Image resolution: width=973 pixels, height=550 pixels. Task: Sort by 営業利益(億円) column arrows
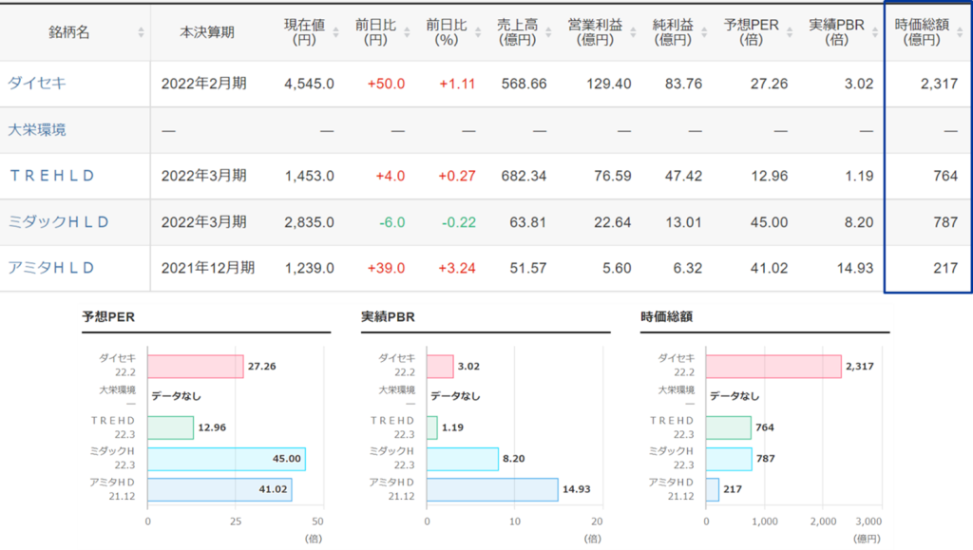[633, 32]
